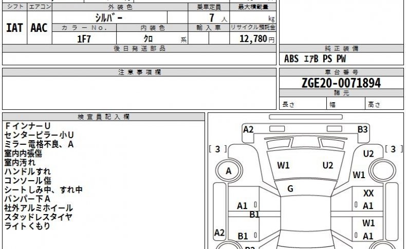Click the 'カラーNo.' header

(84, 28)
